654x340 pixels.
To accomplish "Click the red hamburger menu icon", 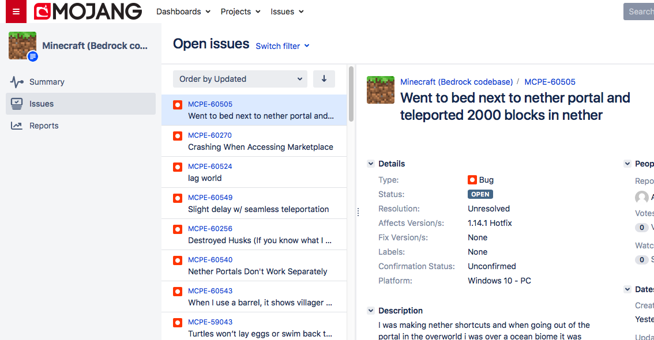I will pos(16,12).
